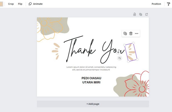Click the duplicate page icon above canvas

pos(141,14)
